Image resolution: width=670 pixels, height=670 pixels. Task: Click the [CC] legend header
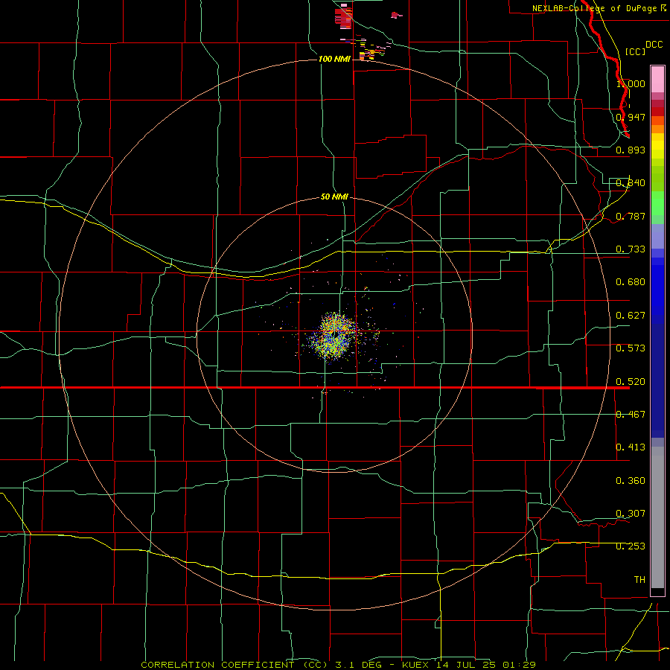click(x=636, y=51)
